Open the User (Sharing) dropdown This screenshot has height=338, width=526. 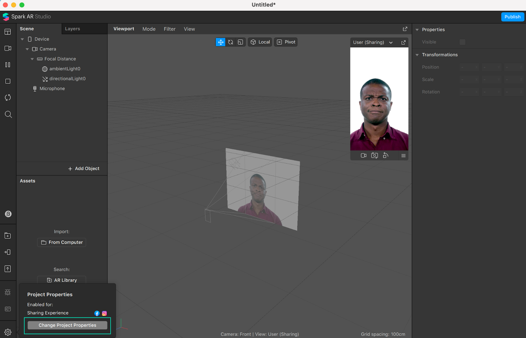[x=373, y=42]
